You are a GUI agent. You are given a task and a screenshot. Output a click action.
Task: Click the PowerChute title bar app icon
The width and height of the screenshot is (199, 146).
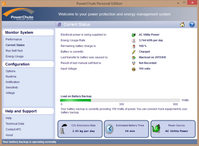[x=4, y=3]
